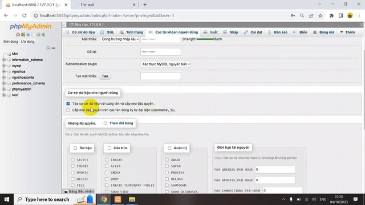Image resolution: width=365 pixels, height=205 pixels.
Task: Hide navigation panel using header arrow icon
Action: [64, 24]
